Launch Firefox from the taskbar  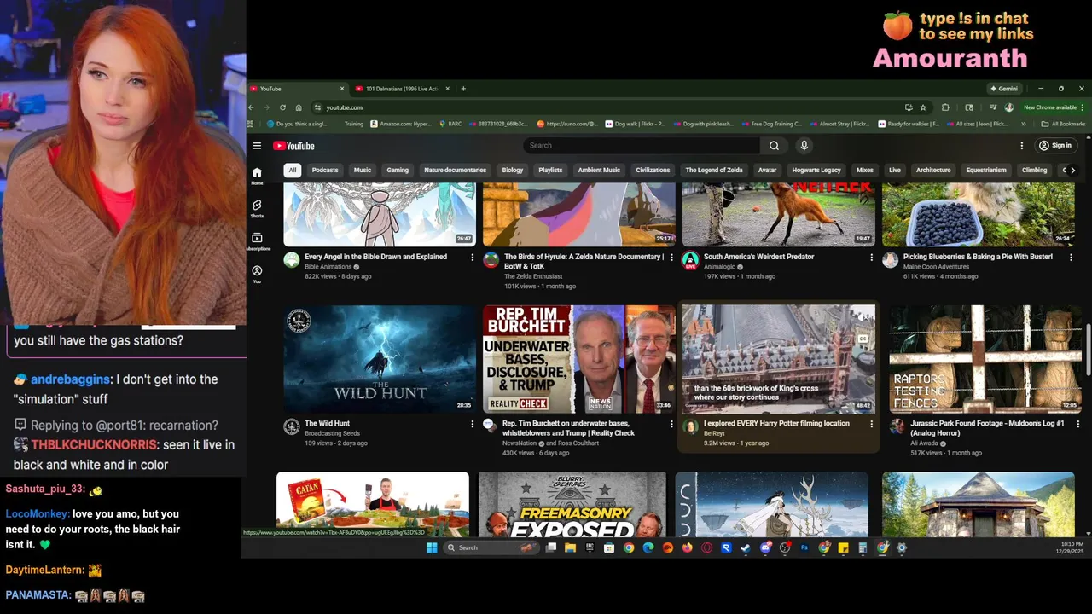pos(688,547)
